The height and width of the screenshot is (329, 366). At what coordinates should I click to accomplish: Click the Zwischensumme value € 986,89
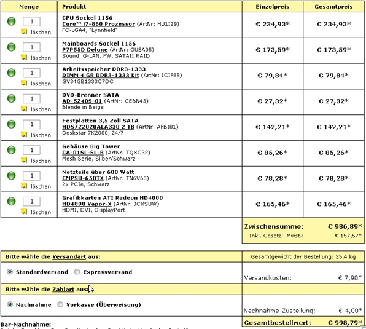click(345, 226)
